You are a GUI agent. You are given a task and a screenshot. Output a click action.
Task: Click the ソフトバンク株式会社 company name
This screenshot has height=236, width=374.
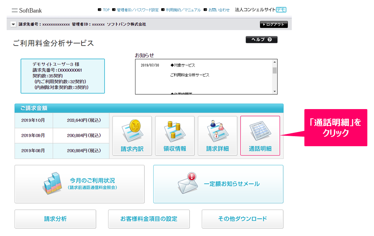(x=126, y=24)
